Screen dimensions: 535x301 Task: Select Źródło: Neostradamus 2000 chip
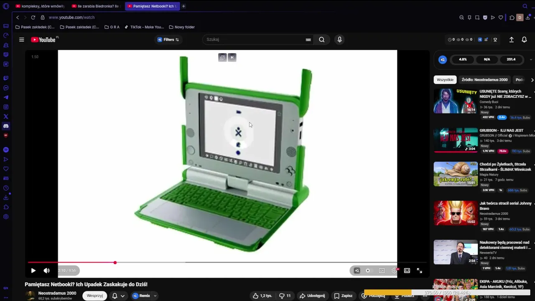pos(484,80)
